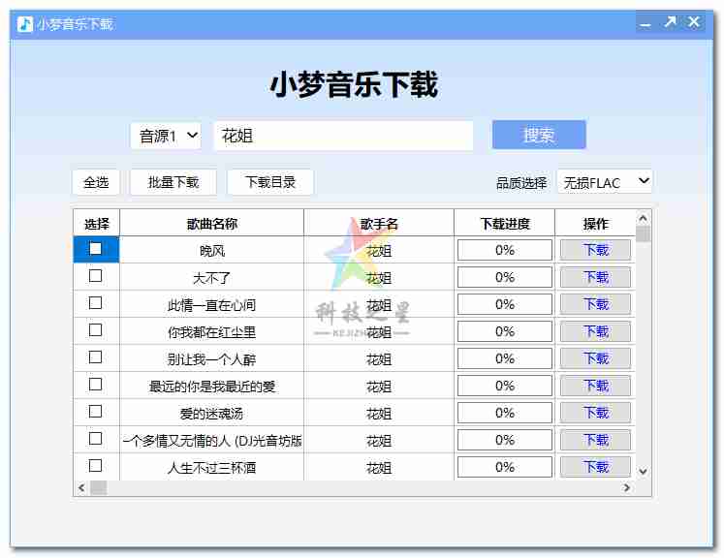
Task: Maximize the 小梦音乐下载 window
Action: click(x=670, y=22)
